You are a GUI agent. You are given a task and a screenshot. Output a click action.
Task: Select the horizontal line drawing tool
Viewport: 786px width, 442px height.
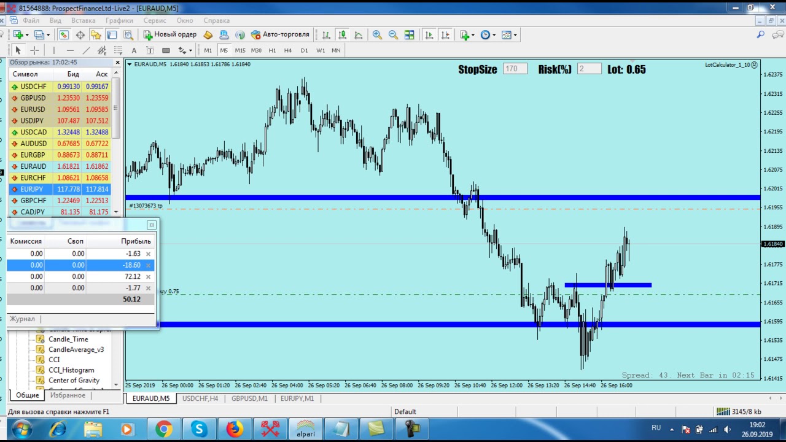(70, 50)
